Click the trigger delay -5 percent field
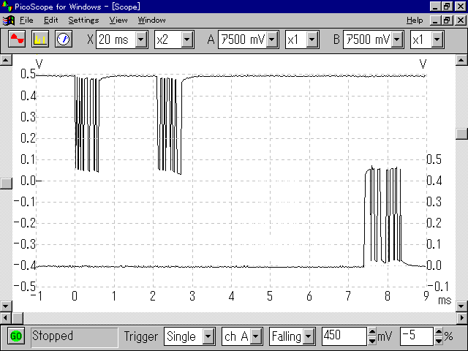468x351 pixels. pos(416,336)
